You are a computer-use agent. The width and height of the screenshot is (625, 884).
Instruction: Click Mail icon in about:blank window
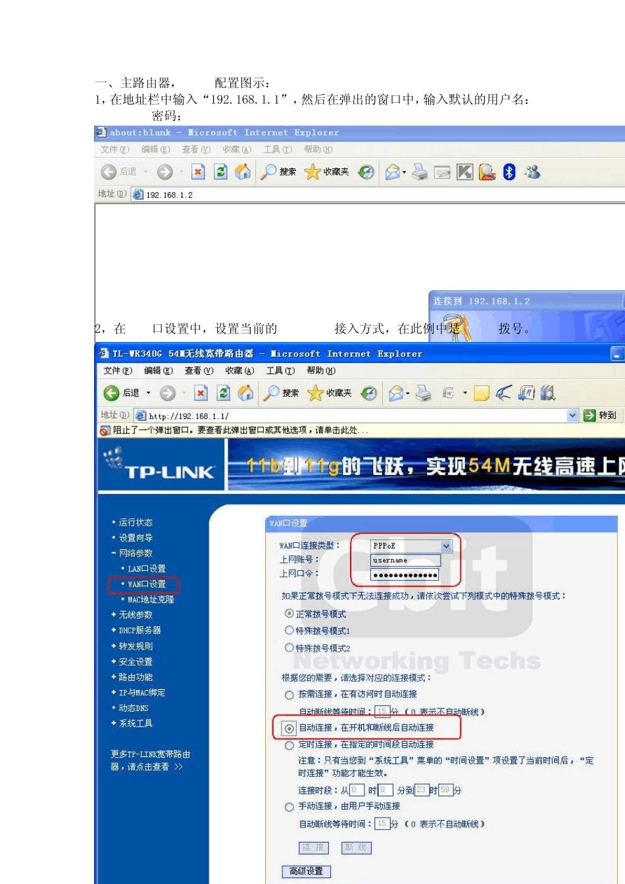393,172
